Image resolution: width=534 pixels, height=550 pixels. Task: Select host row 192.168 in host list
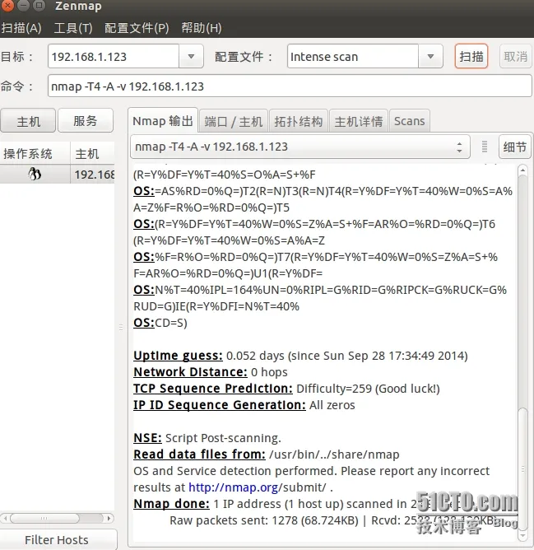click(x=57, y=174)
